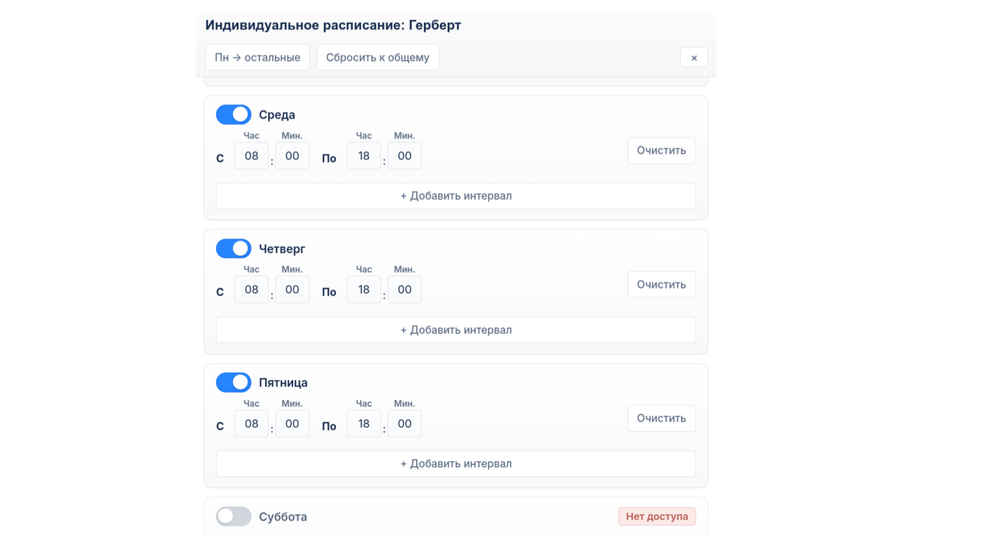This screenshot has height=554, width=986.
Task: Click the dialog title 'Индивидуальное расписание: Герберт'
Action: tap(333, 25)
